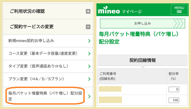Click the arrow beside 新規mineo契約お申し込み

[x=89, y=41]
